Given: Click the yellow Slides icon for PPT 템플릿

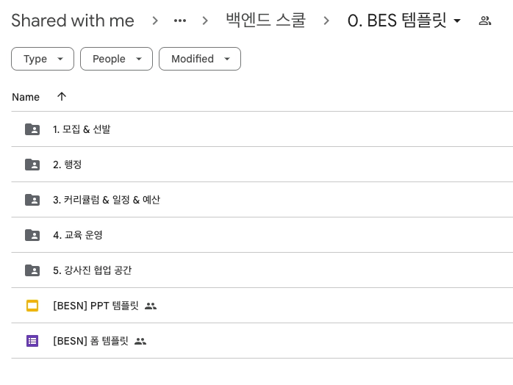Looking at the screenshot, I should tap(32, 306).
